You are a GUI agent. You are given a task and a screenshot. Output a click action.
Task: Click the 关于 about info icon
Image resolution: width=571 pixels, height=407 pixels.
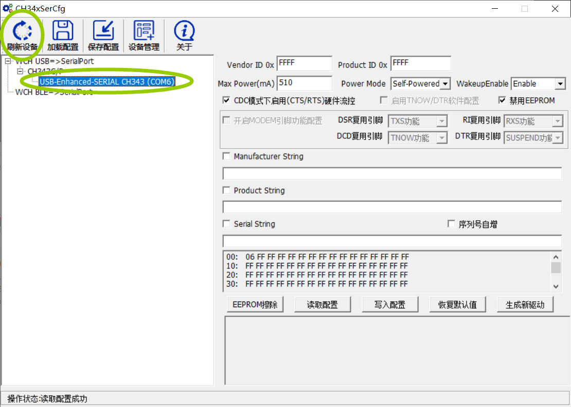tap(184, 35)
